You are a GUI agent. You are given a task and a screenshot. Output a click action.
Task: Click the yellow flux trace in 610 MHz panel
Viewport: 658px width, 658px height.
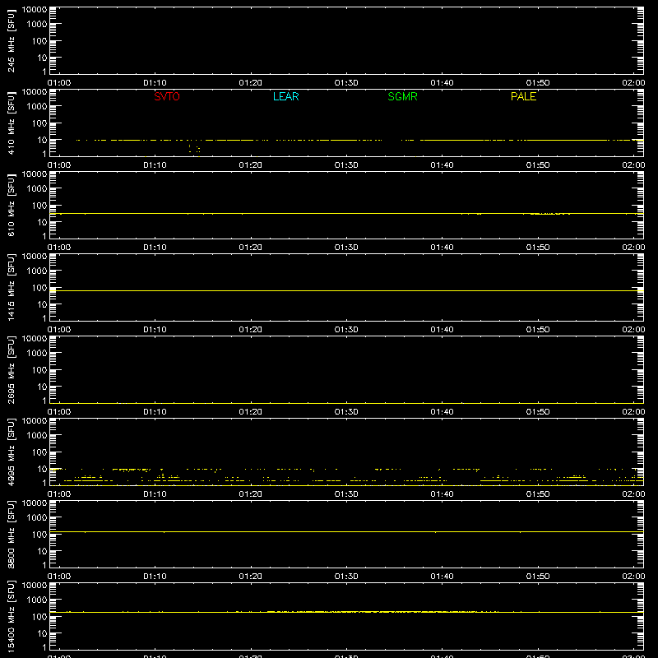346,214
